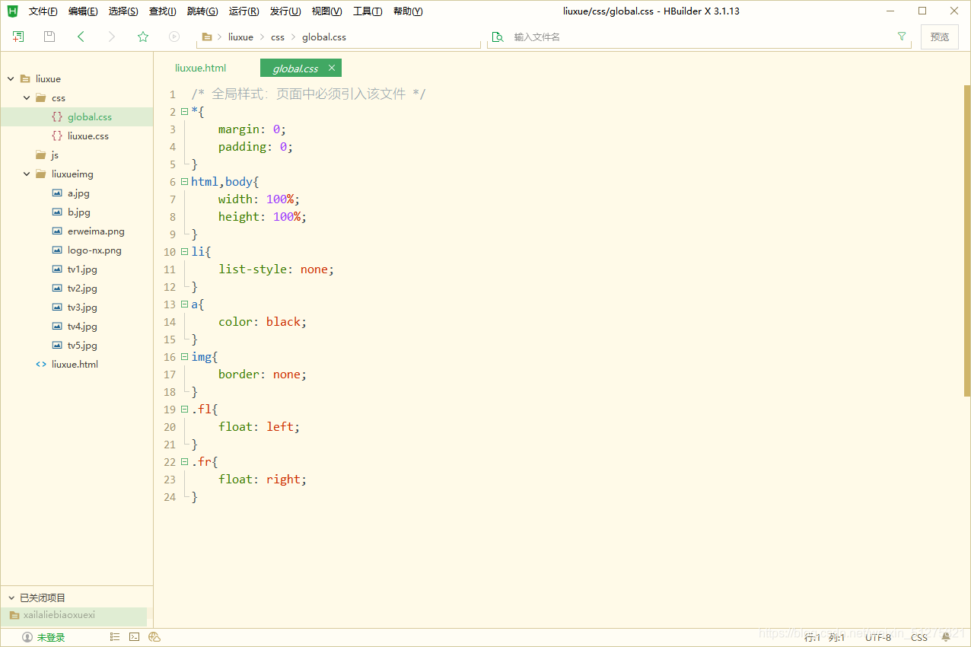Image resolution: width=971 pixels, height=647 pixels.
Task: Click the user avatar login icon
Action: click(27, 637)
